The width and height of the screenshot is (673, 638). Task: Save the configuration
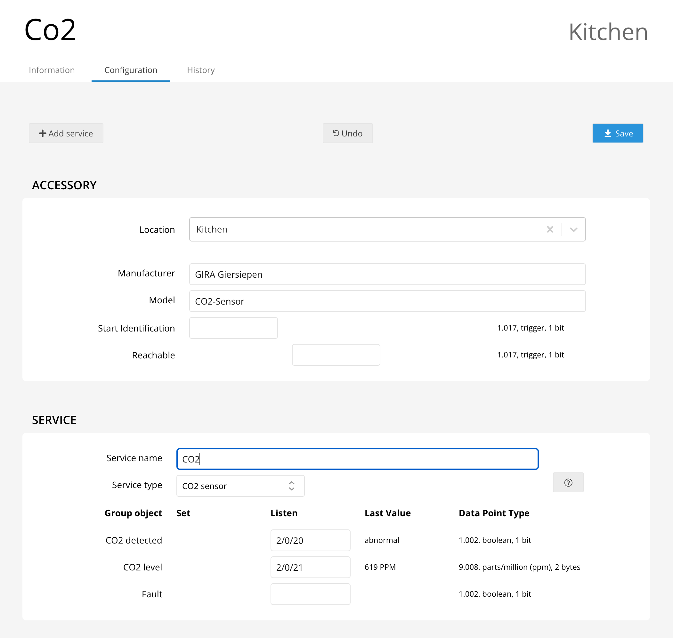pyautogui.click(x=617, y=133)
